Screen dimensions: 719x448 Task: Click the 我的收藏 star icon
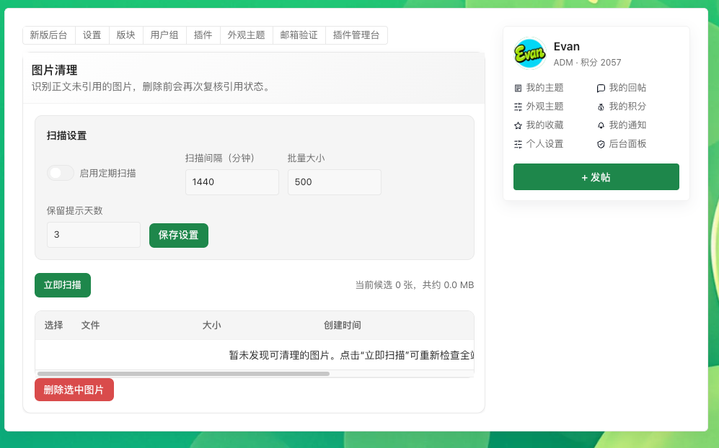[x=519, y=125]
